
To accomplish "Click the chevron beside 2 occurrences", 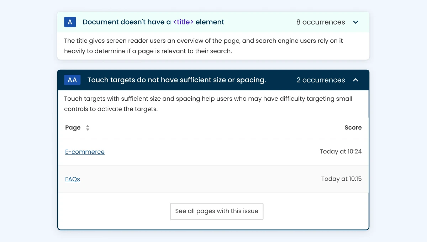I will pyautogui.click(x=355, y=80).
